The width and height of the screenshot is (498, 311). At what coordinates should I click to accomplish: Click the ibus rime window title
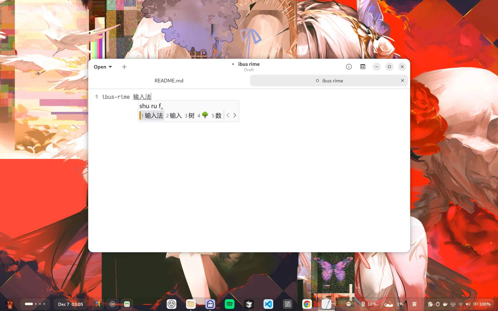coord(249,64)
